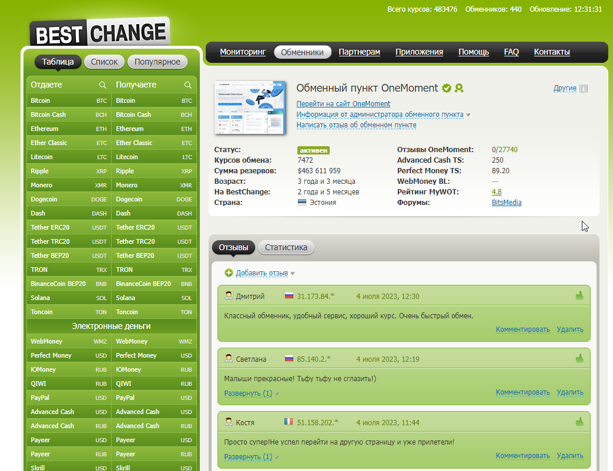
Task: Open the Помощь menu item
Action: (474, 52)
